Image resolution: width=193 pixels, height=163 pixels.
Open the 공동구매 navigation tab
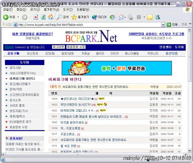(x=14, y=53)
